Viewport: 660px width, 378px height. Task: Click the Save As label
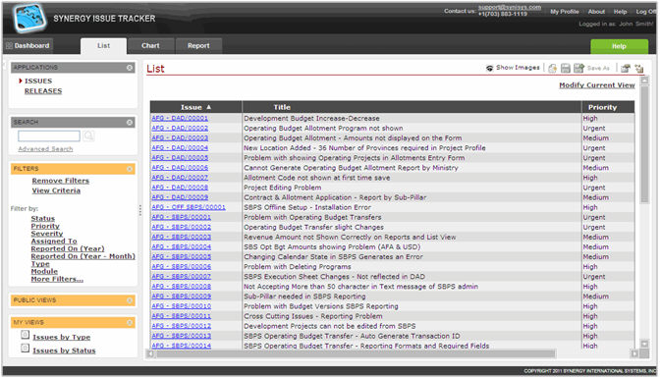point(598,68)
